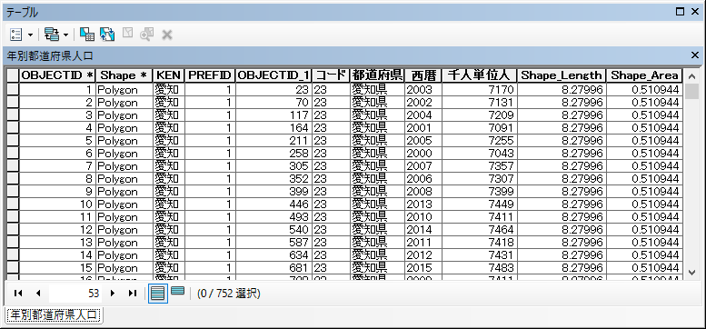Expand the Table Options dropdown arrow

pos(31,35)
